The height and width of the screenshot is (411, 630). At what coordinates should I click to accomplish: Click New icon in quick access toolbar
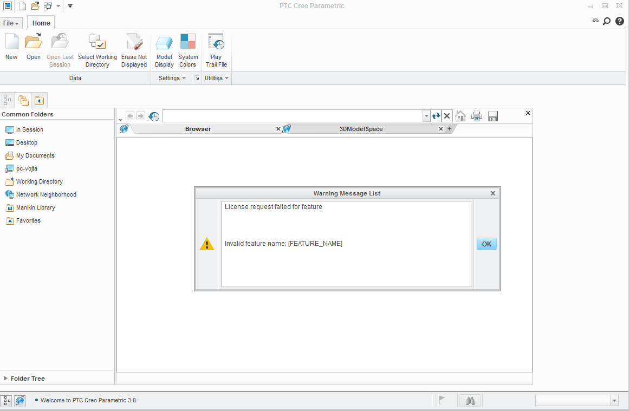tap(23, 6)
